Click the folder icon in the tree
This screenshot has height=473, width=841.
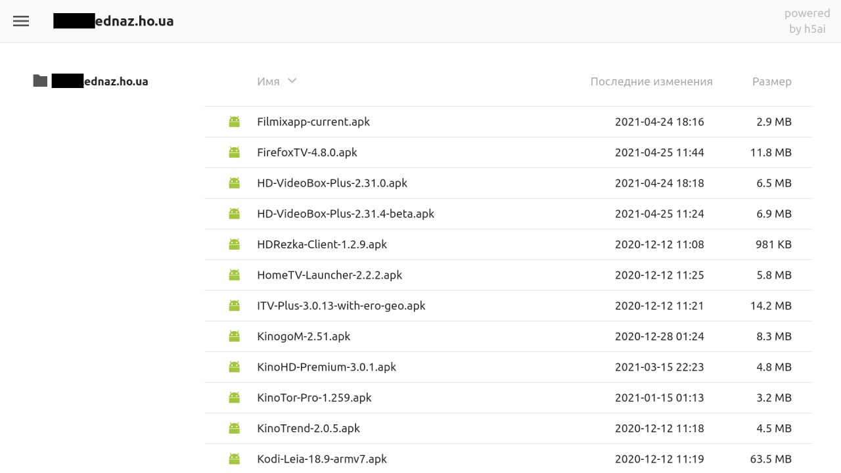(40, 81)
